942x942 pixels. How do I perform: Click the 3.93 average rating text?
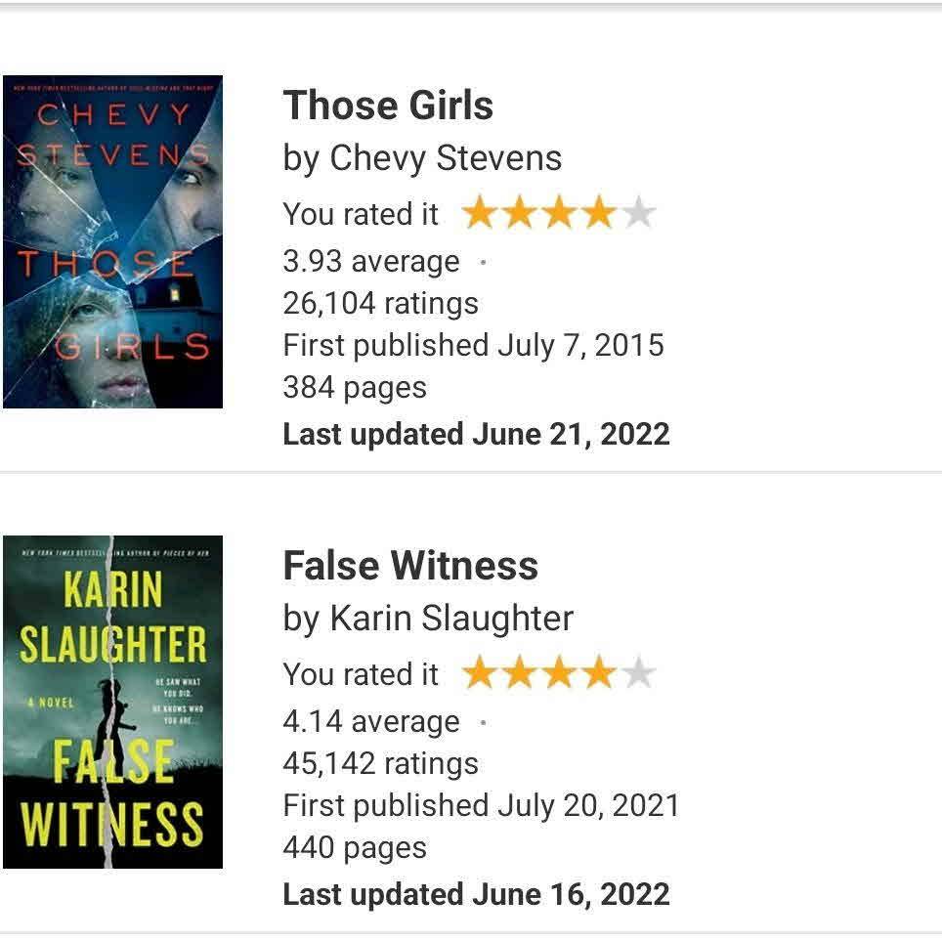point(370,262)
